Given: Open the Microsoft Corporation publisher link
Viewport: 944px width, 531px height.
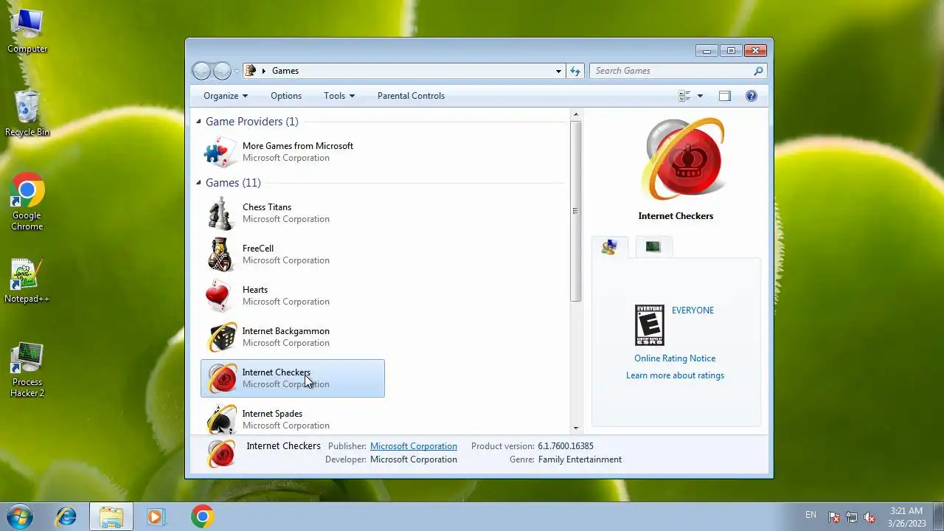Looking at the screenshot, I should click(x=414, y=446).
